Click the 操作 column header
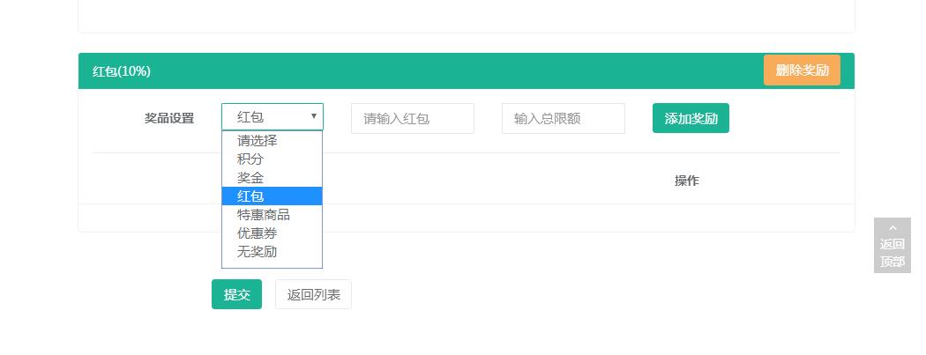Image resolution: width=926 pixels, height=355 pixels. (x=686, y=181)
